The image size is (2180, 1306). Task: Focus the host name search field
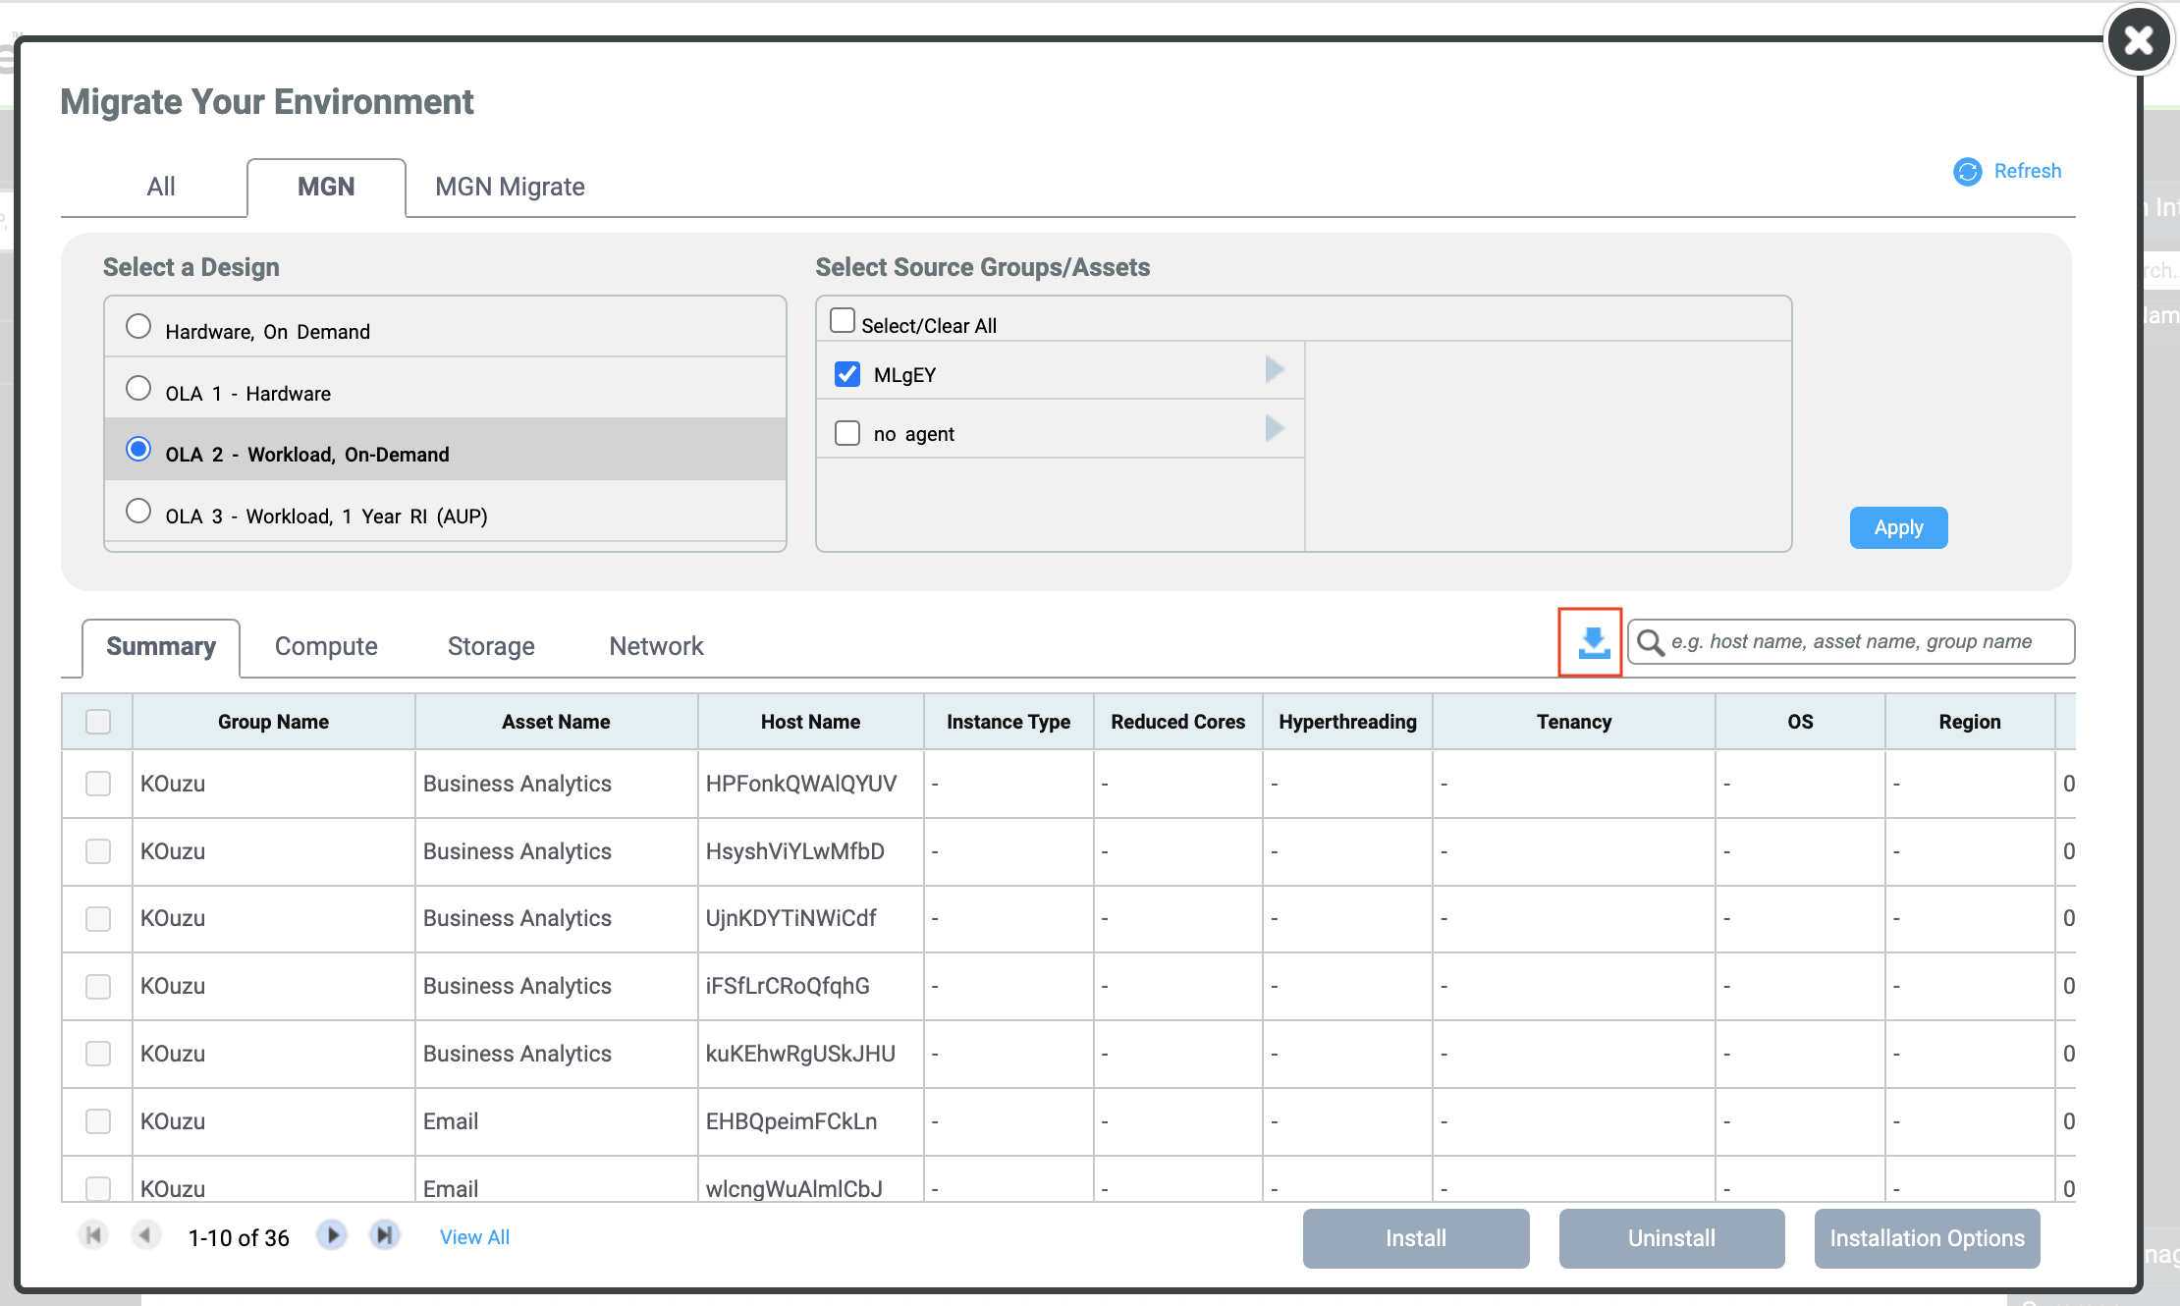[x=1851, y=642]
